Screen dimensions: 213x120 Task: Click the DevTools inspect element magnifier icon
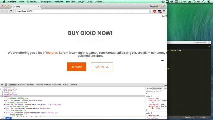tap(2, 85)
